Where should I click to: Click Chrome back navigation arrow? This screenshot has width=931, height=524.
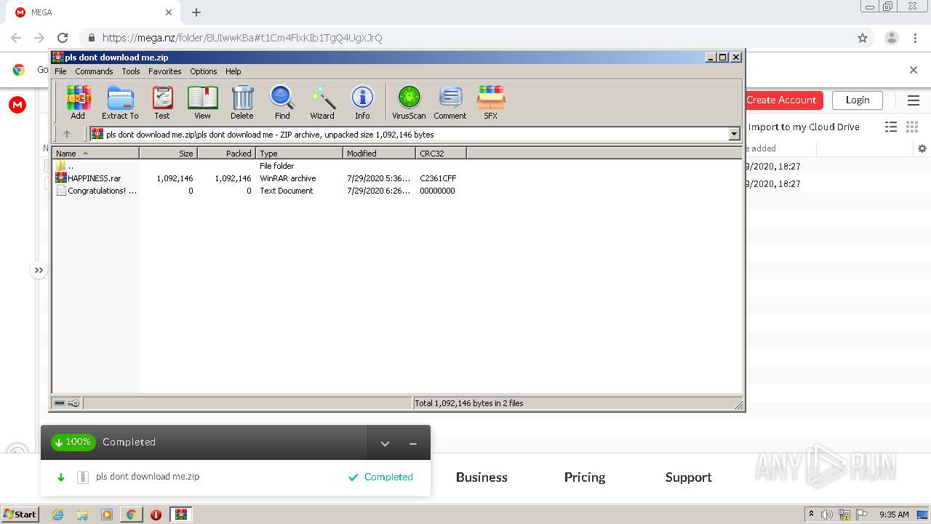click(x=16, y=38)
